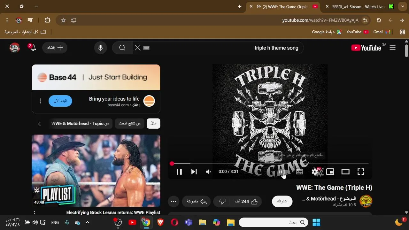409x230 pixels.
Task: Click the Base 44 ad banner
Action: (96, 77)
